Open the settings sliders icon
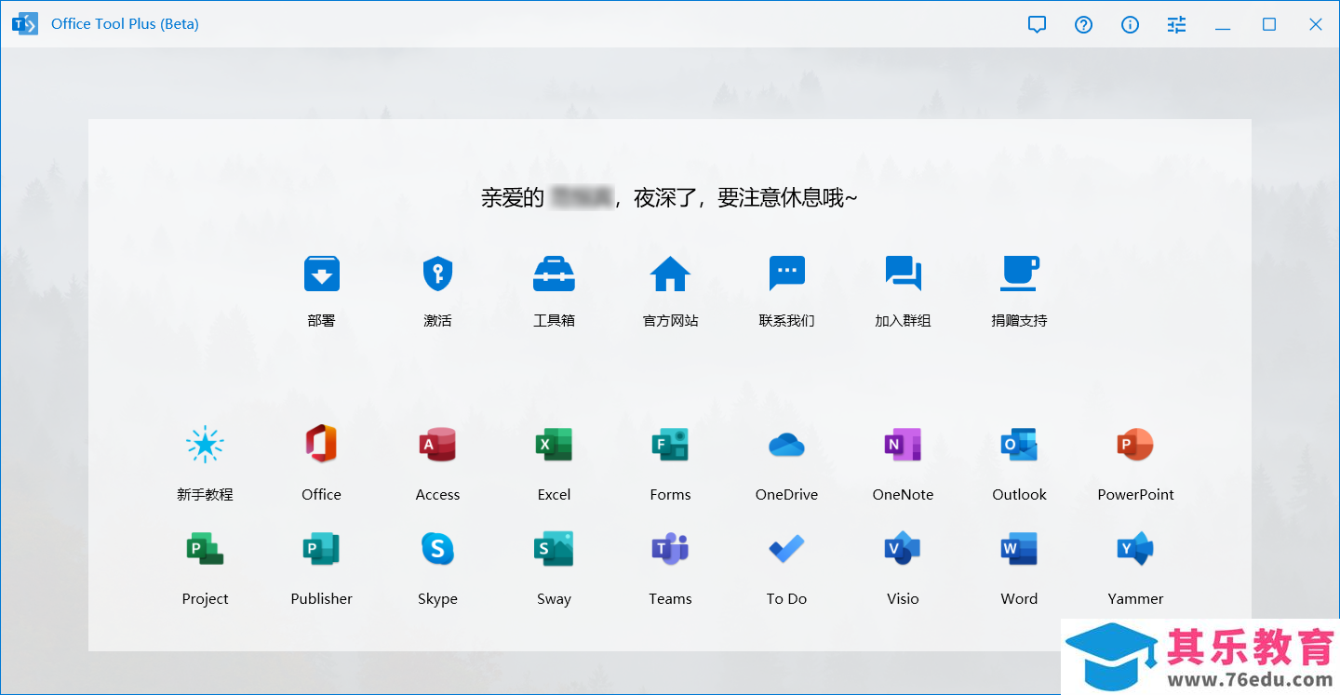Image resolution: width=1340 pixels, height=695 pixels. [x=1176, y=24]
